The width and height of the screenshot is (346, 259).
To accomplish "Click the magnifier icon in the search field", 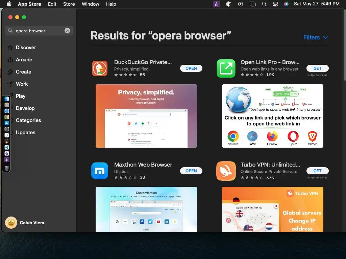I will [x=10, y=31].
